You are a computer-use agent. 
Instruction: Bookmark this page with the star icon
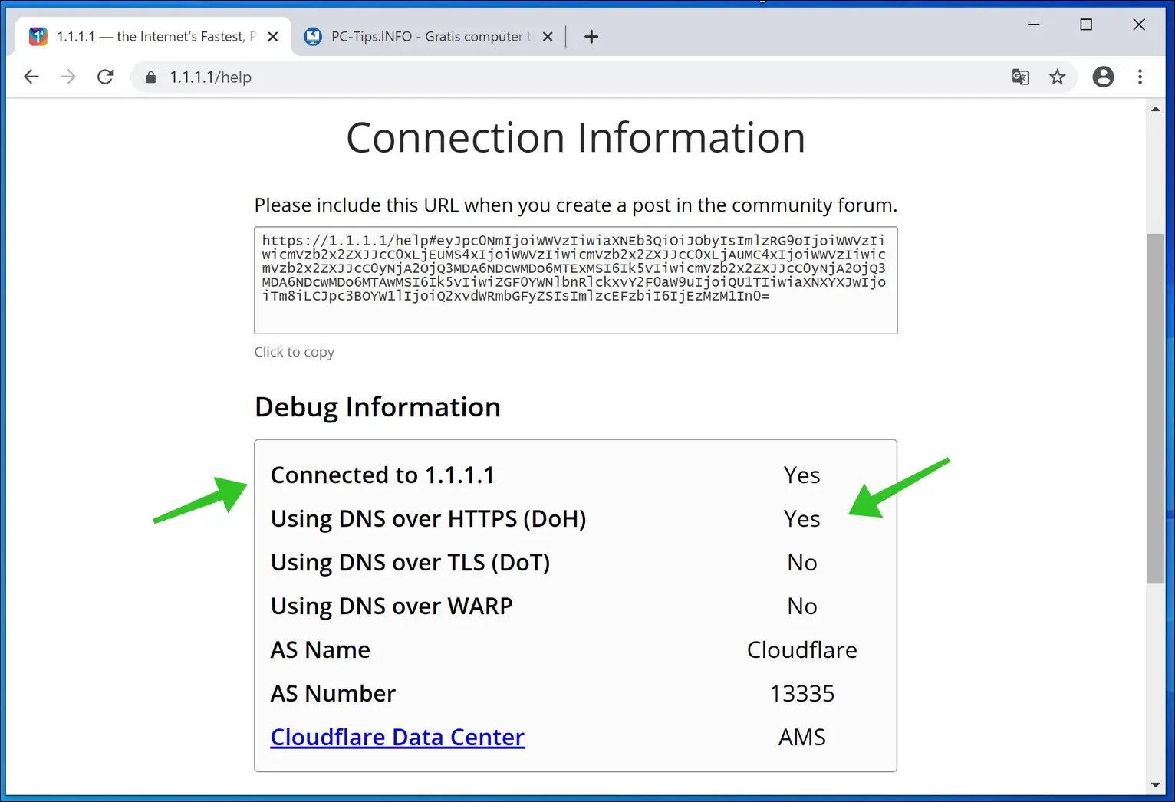pyautogui.click(x=1058, y=77)
